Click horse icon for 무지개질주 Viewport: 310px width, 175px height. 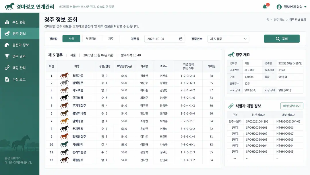pos(65,106)
